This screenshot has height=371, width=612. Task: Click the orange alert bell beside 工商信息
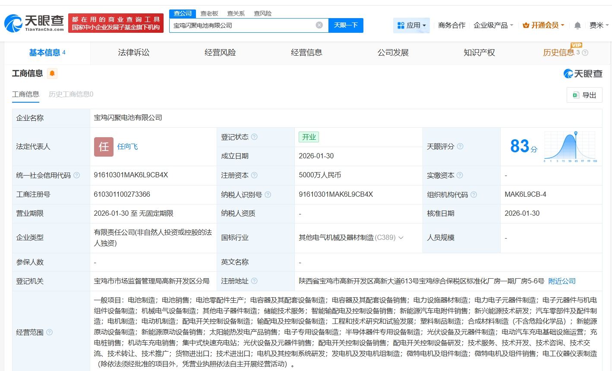click(52, 73)
